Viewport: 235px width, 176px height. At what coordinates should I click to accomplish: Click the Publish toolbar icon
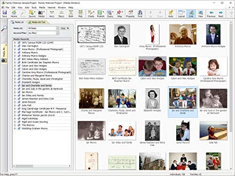101,14
